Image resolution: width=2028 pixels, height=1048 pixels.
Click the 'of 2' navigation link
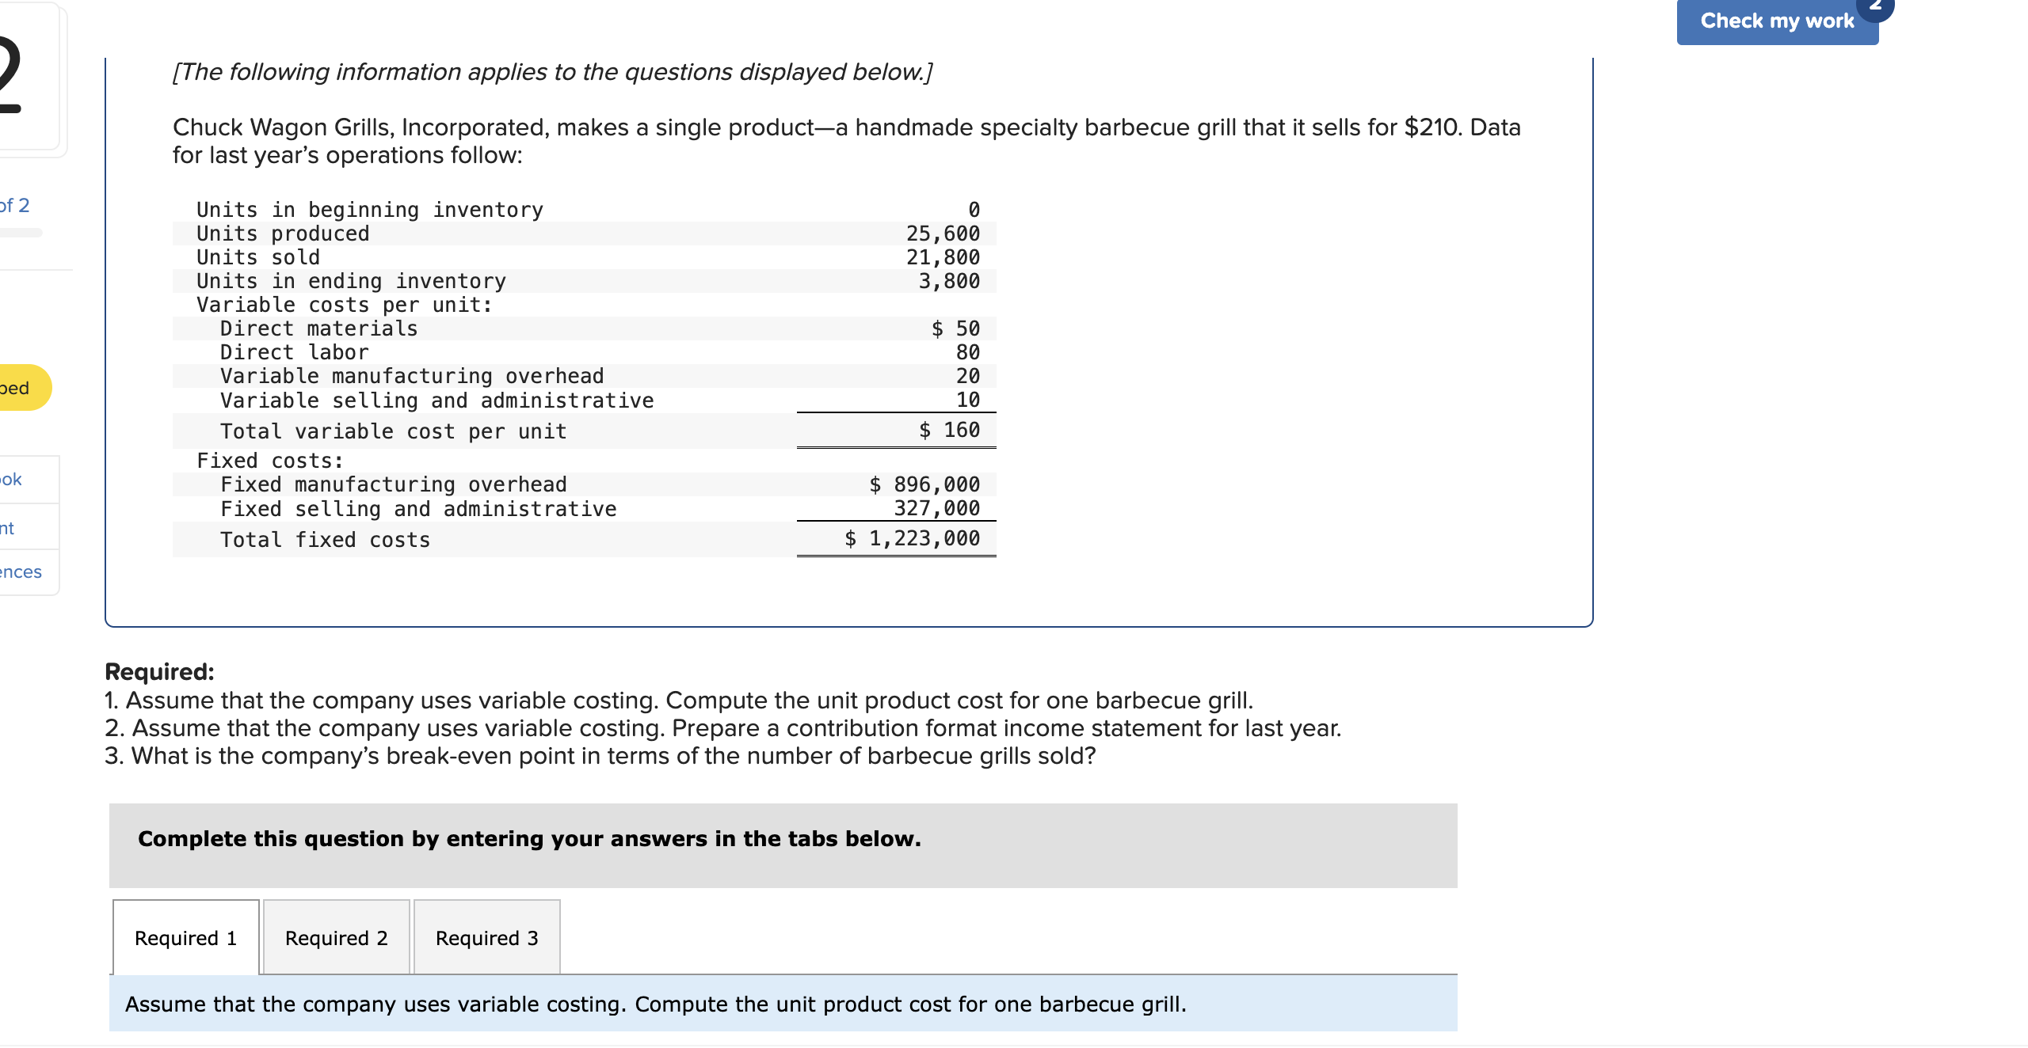pos(16,204)
